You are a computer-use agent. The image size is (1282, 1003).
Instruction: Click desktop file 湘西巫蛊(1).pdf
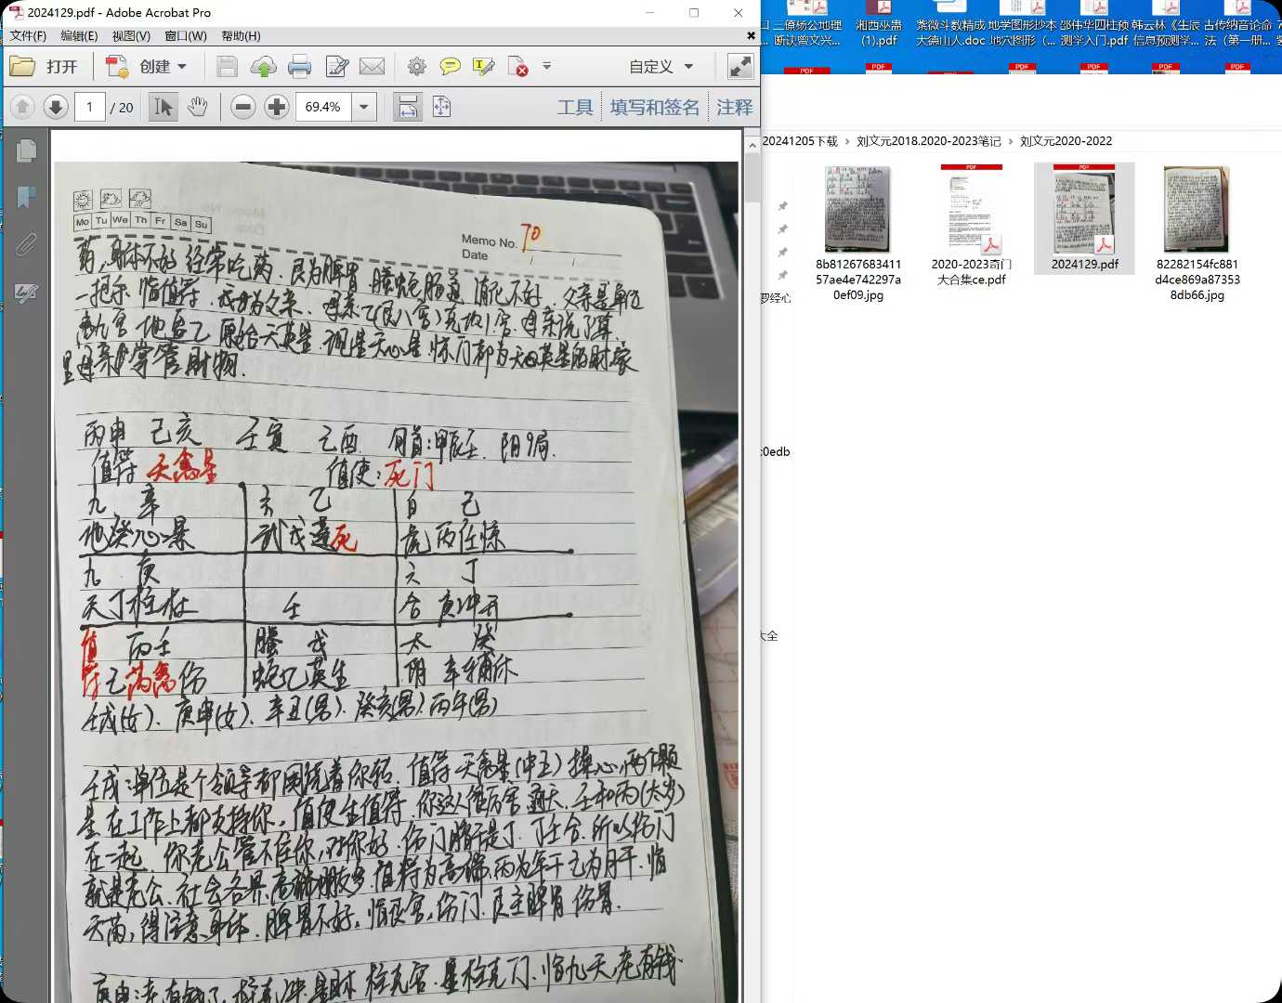click(879, 25)
